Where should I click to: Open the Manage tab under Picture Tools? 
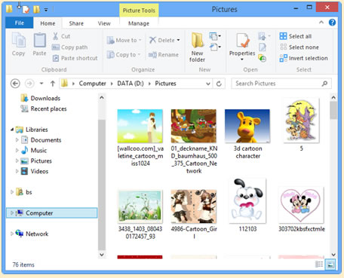pyautogui.click(x=139, y=23)
